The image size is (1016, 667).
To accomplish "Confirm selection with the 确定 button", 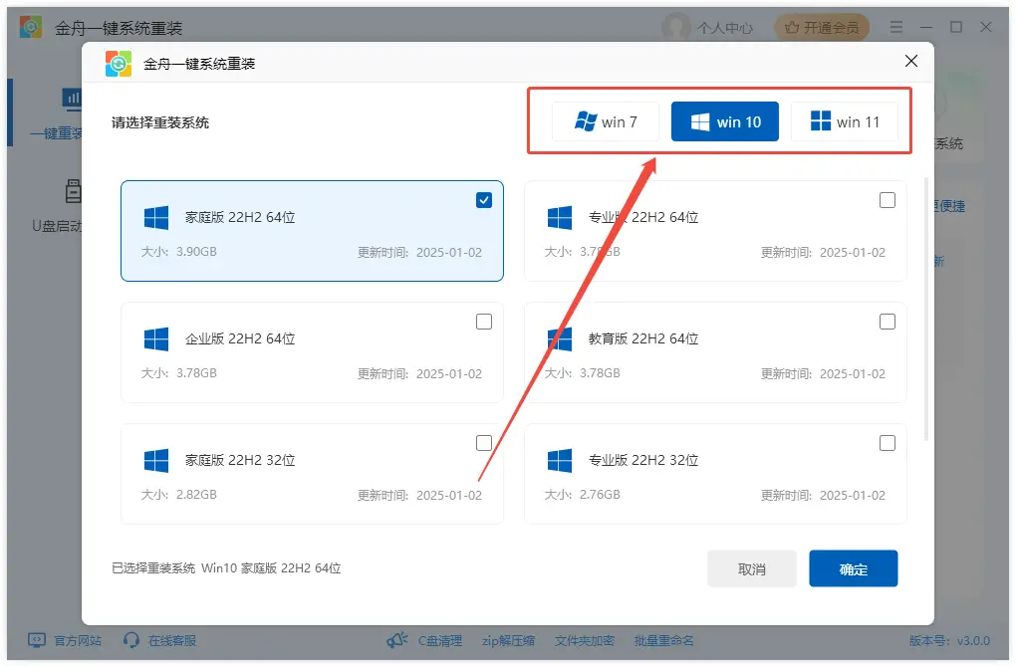I will [853, 568].
